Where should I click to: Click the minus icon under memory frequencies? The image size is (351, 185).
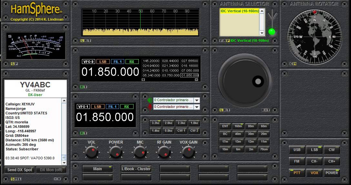point(196,80)
